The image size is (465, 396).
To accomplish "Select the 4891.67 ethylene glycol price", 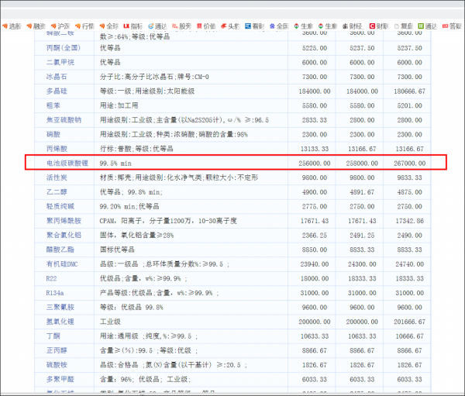I will click(x=362, y=192).
